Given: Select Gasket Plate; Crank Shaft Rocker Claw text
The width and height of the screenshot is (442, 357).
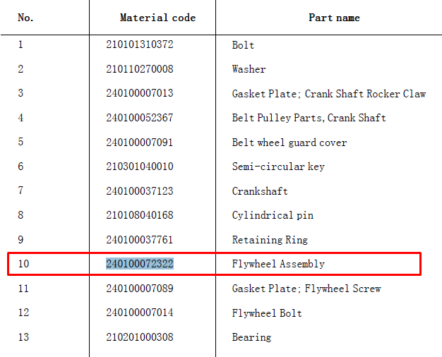Looking at the screenshot, I should (329, 94).
